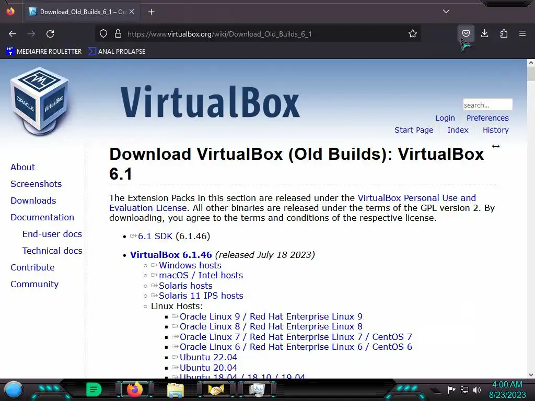Screen dimensions: 535x401
Task: Download the Solaris 11 IPS hosts build
Action: tap(201, 296)
